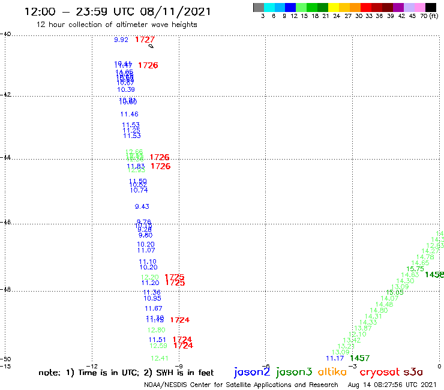Click the wave height value 10.39
The width and height of the screenshot is (444, 390).
coord(126,89)
